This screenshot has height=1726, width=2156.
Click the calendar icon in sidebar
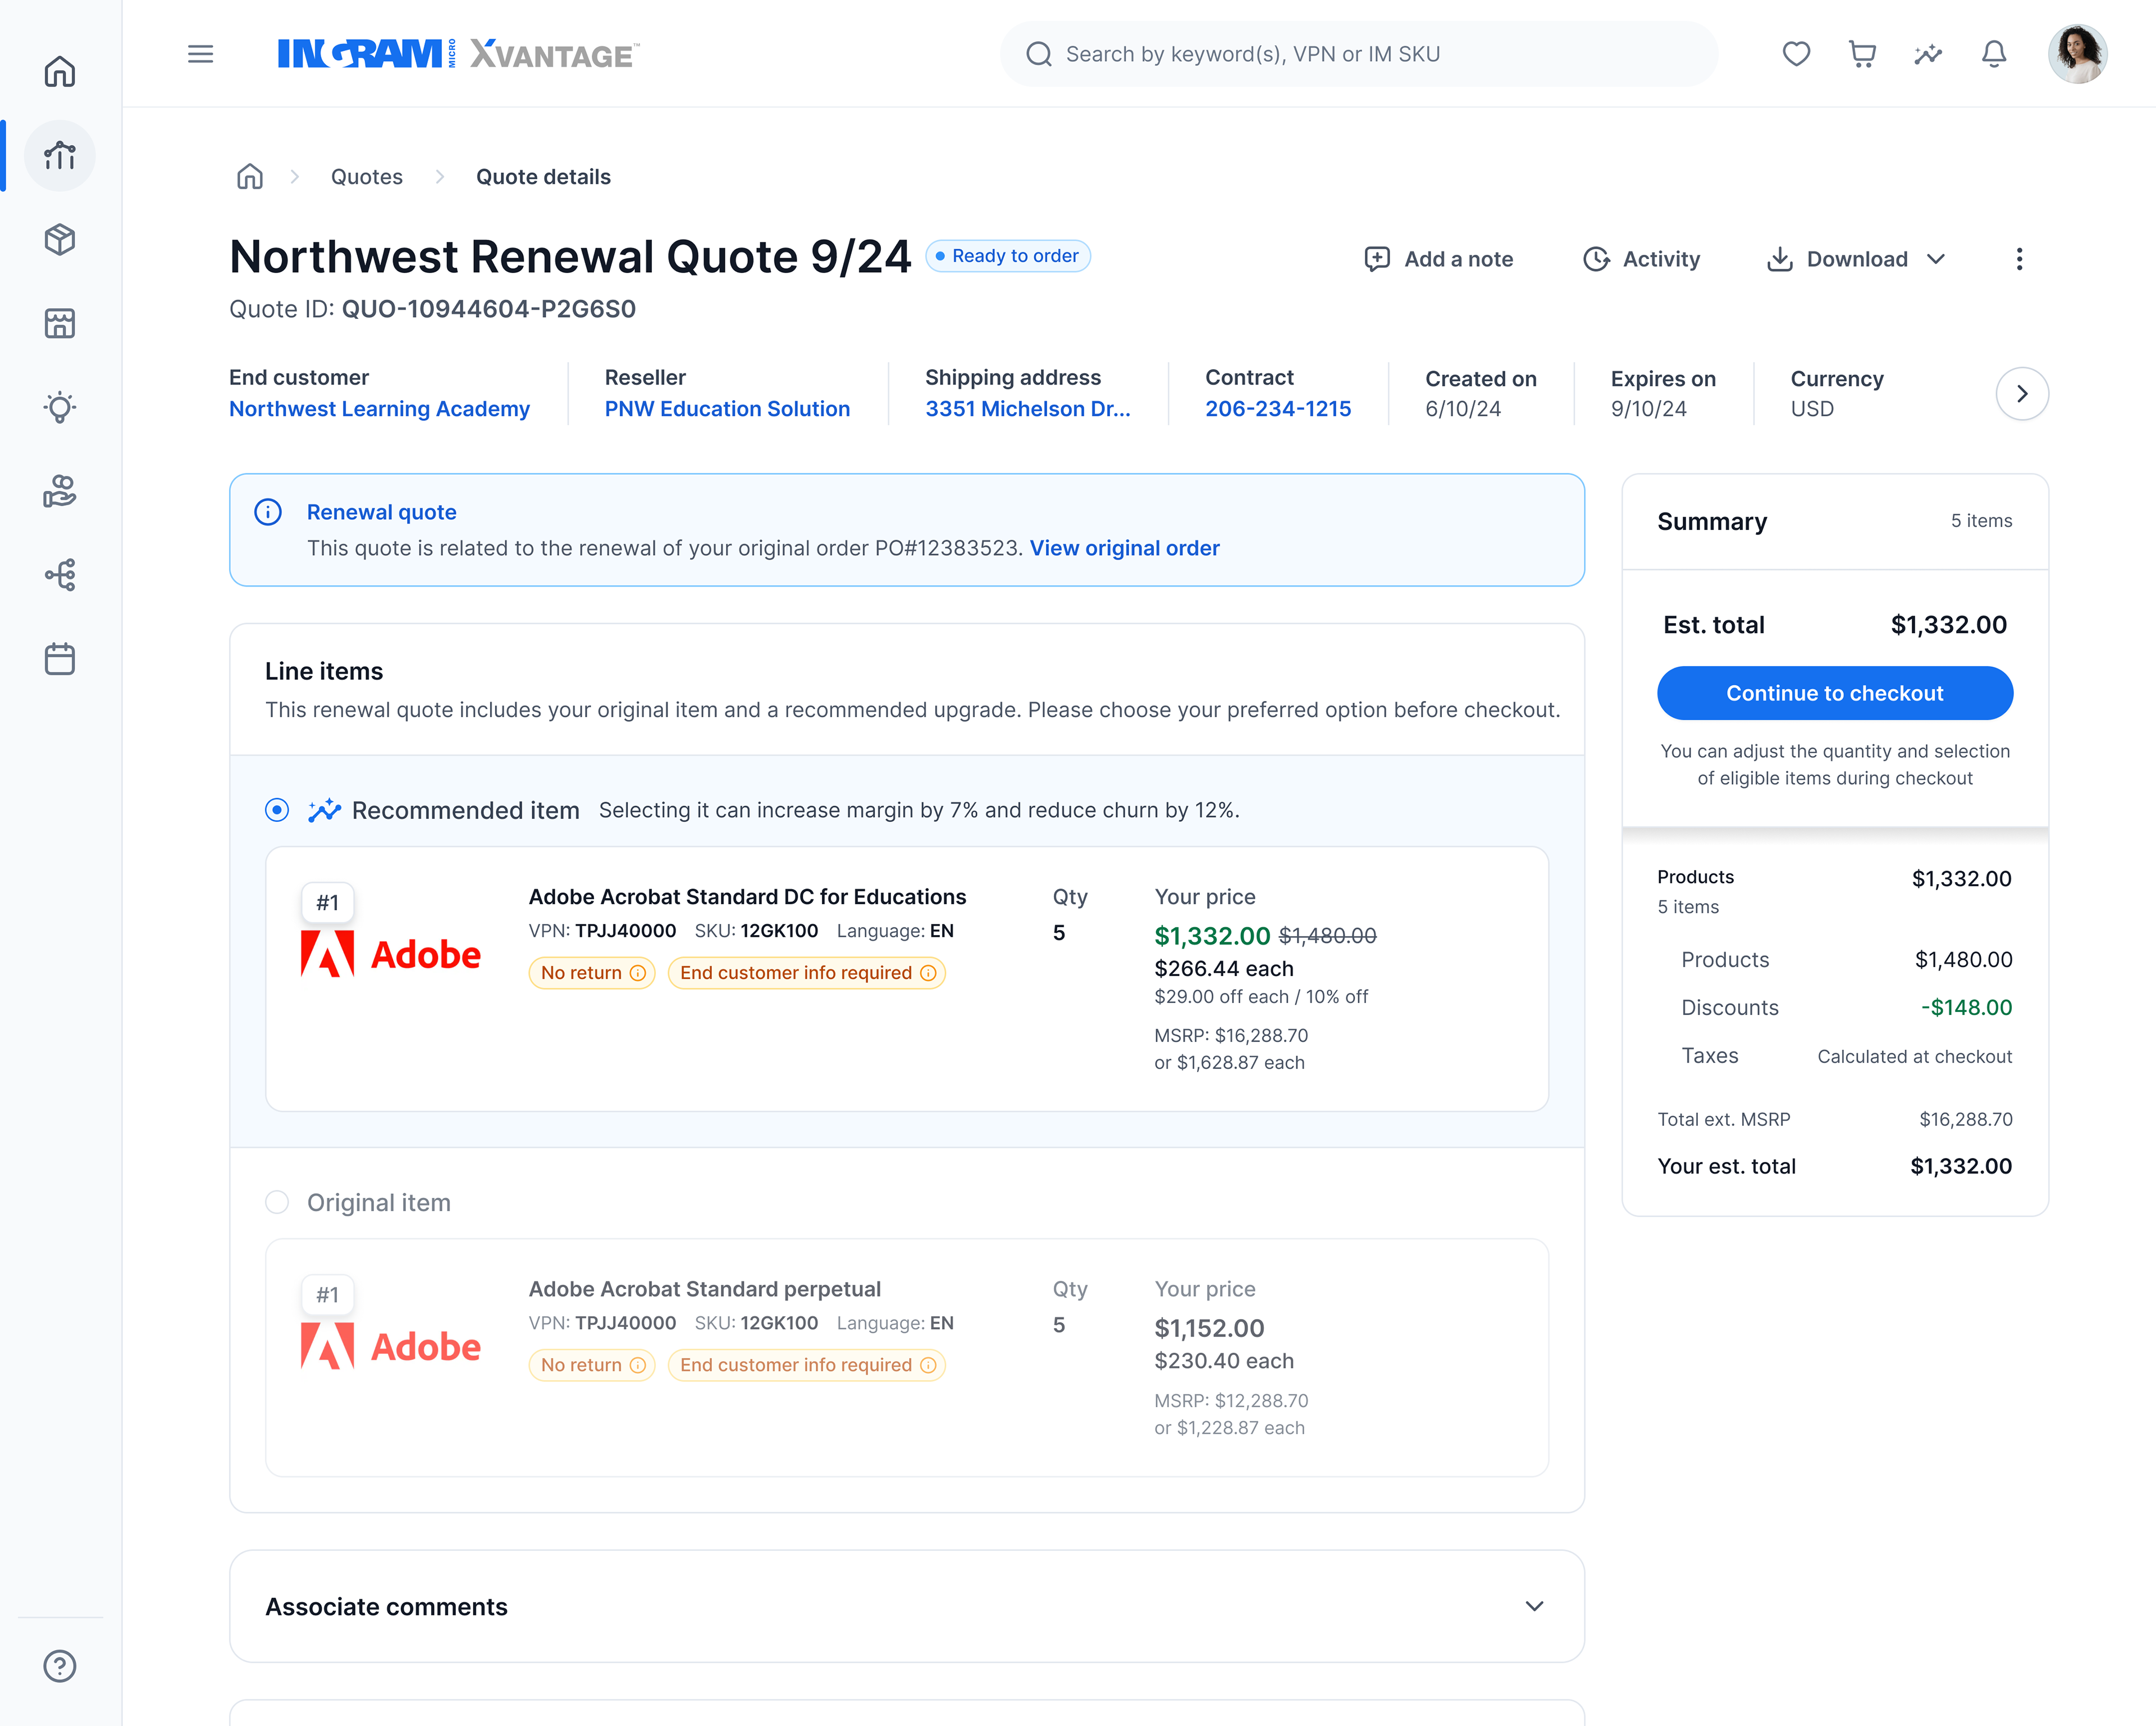point(60,659)
